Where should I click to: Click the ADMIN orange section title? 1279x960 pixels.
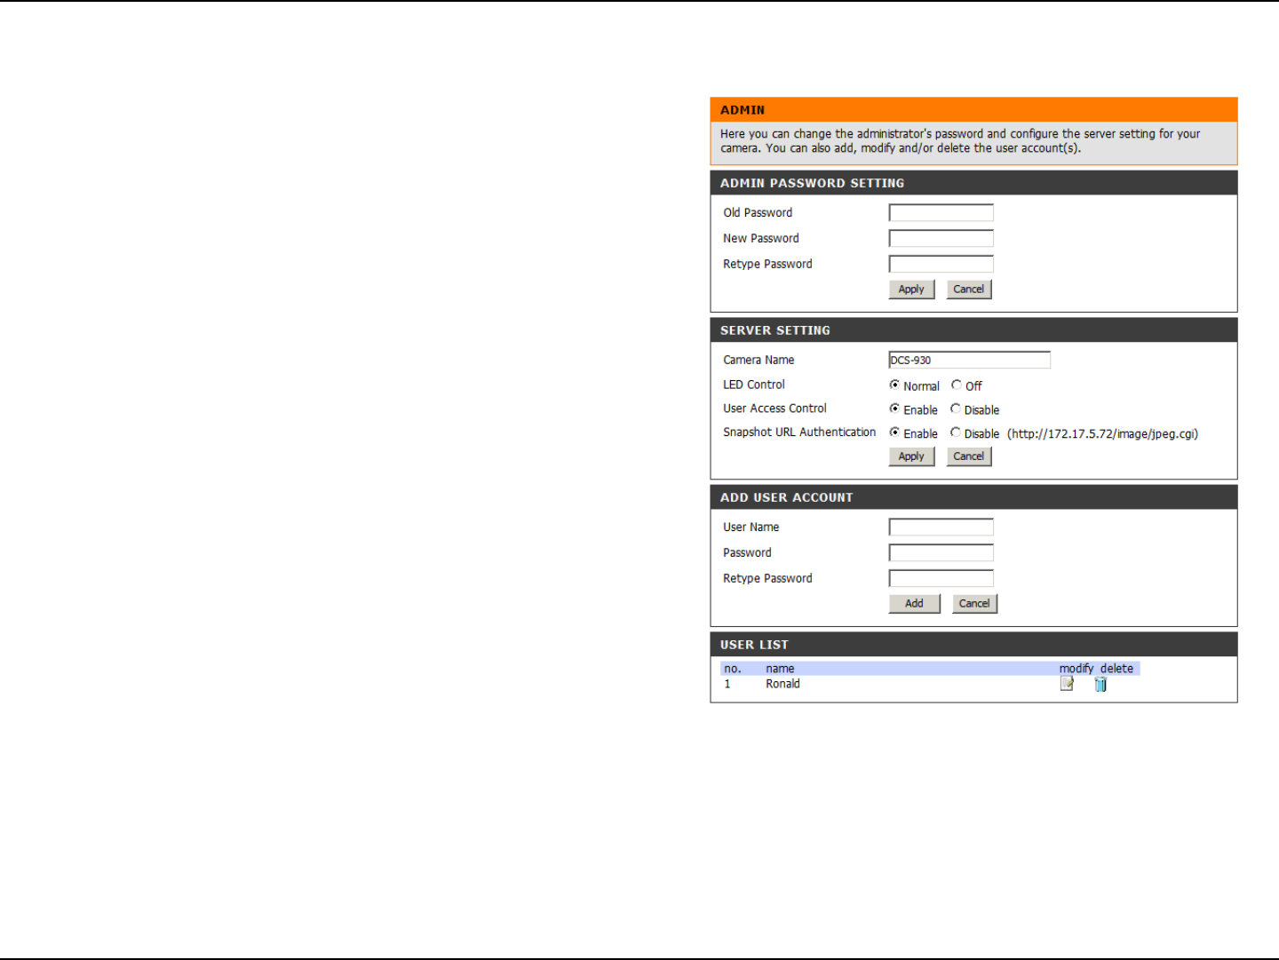[743, 110]
